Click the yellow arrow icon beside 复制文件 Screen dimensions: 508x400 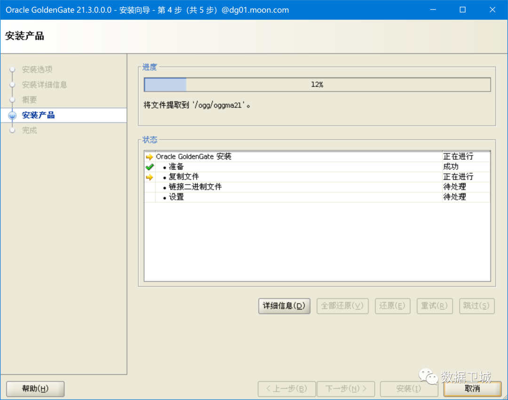tap(150, 177)
